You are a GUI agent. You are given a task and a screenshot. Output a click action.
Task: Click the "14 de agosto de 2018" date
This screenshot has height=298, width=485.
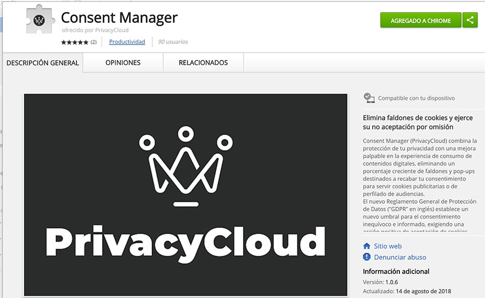point(423,291)
